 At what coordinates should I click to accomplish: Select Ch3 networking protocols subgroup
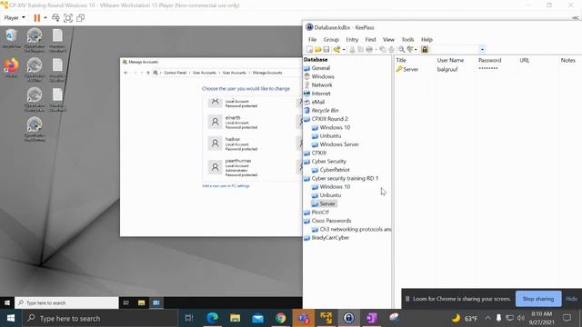pyautogui.click(x=356, y=230)
